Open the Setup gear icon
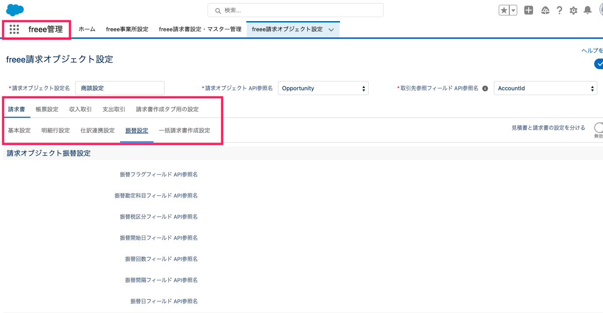The image size is (603, 313). click(x=574, y=10)
